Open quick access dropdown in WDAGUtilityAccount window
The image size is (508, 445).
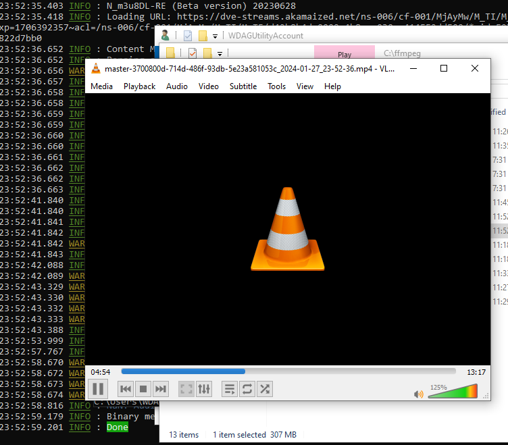tap(215, 36)
